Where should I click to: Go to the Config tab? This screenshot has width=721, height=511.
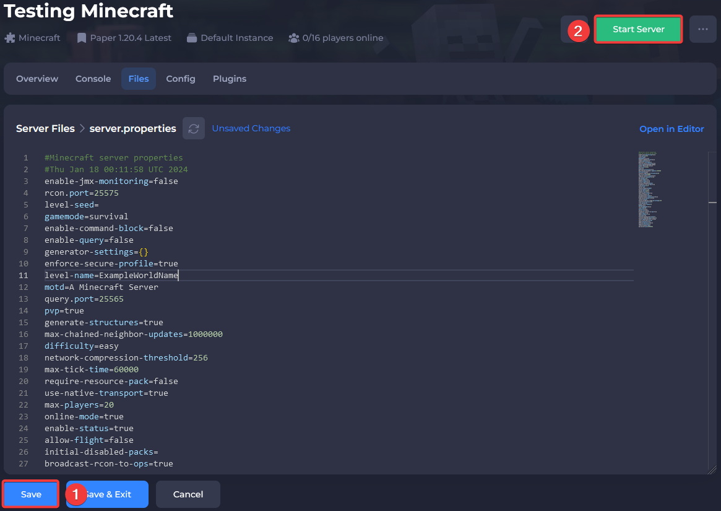181,79
